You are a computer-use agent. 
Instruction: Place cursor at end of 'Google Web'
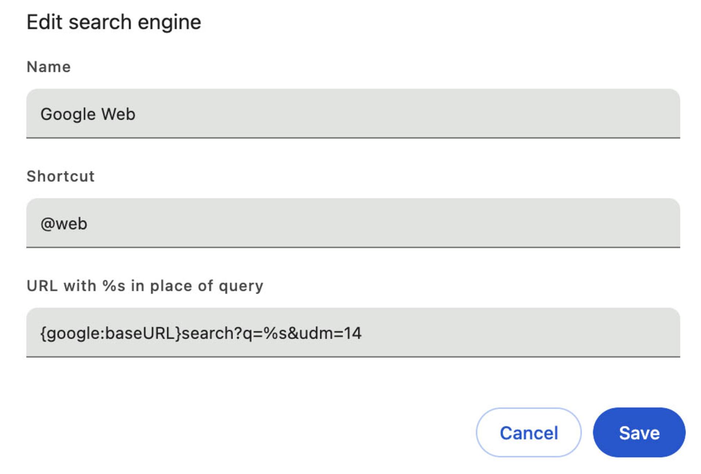[136, 114]
